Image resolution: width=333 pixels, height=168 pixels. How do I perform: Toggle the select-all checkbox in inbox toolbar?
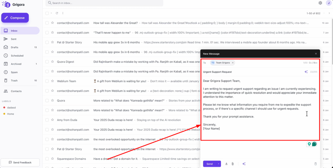[47, 13]
